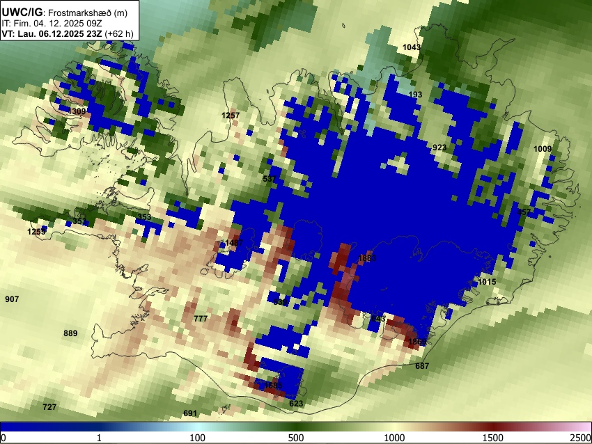Click the map value 351
This screenshot has height=444, width=592.
(79, 221)
